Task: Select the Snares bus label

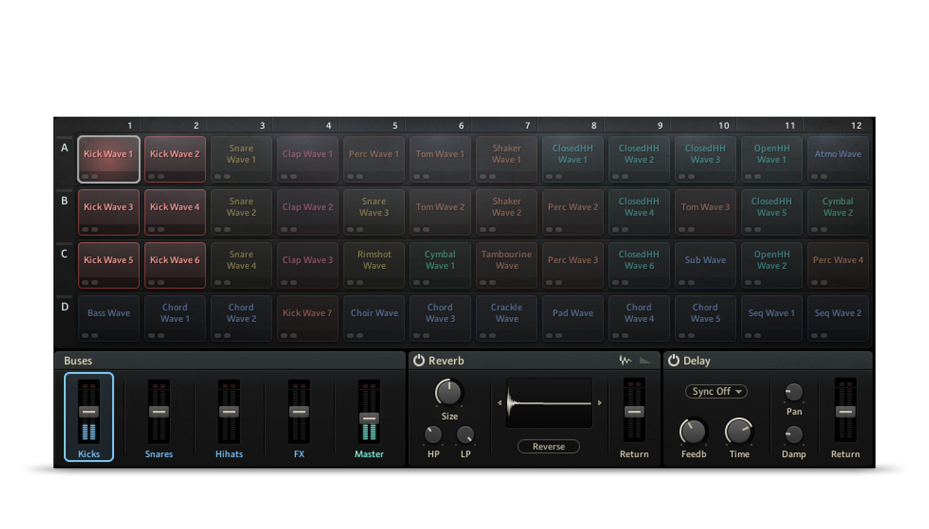Action: coord(159,454)
